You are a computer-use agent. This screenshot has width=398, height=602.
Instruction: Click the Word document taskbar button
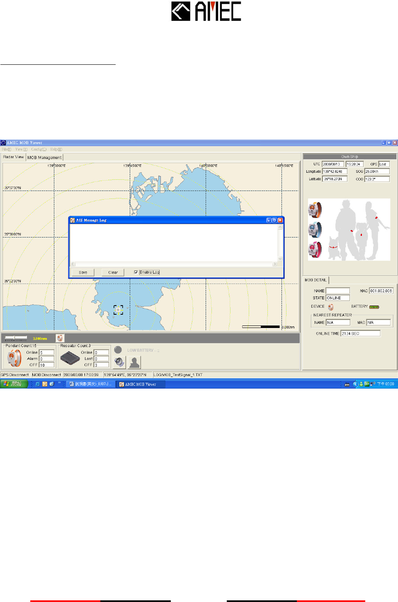(x=90, y=384)
